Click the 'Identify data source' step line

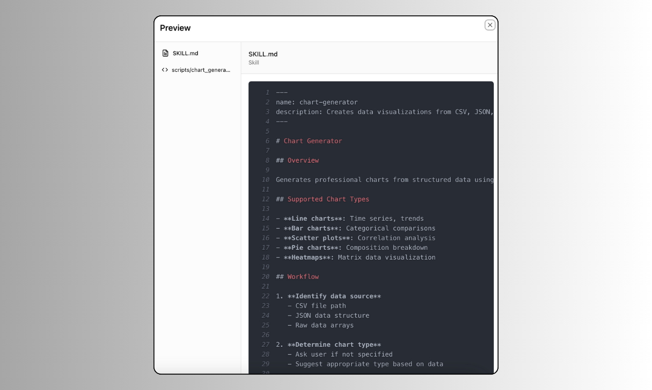[328, 296]
